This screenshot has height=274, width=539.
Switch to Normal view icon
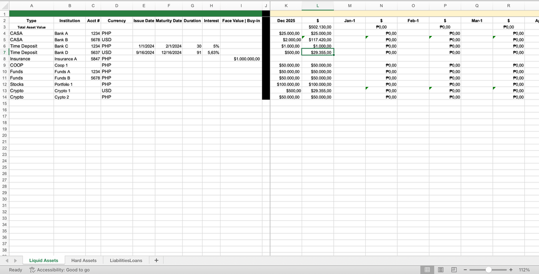427,270
